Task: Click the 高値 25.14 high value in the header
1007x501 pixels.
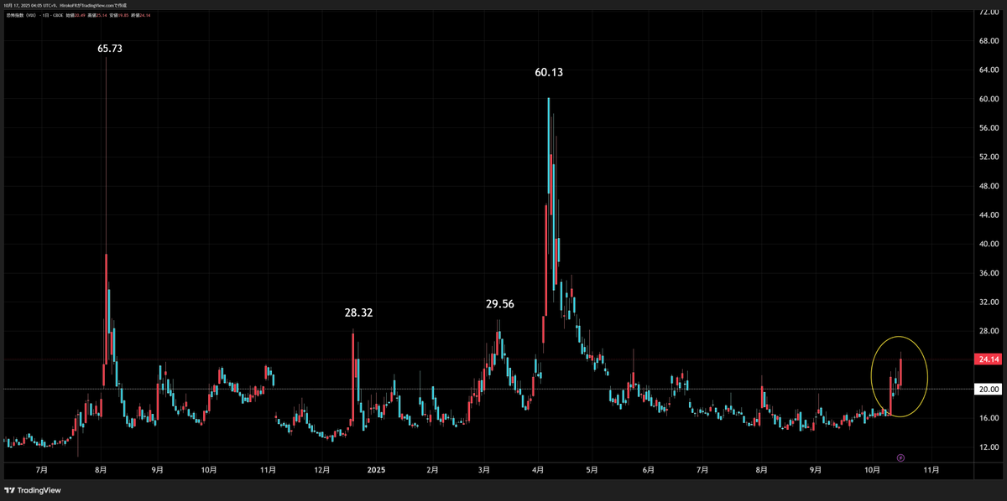Action: click(x=97, y=15)
